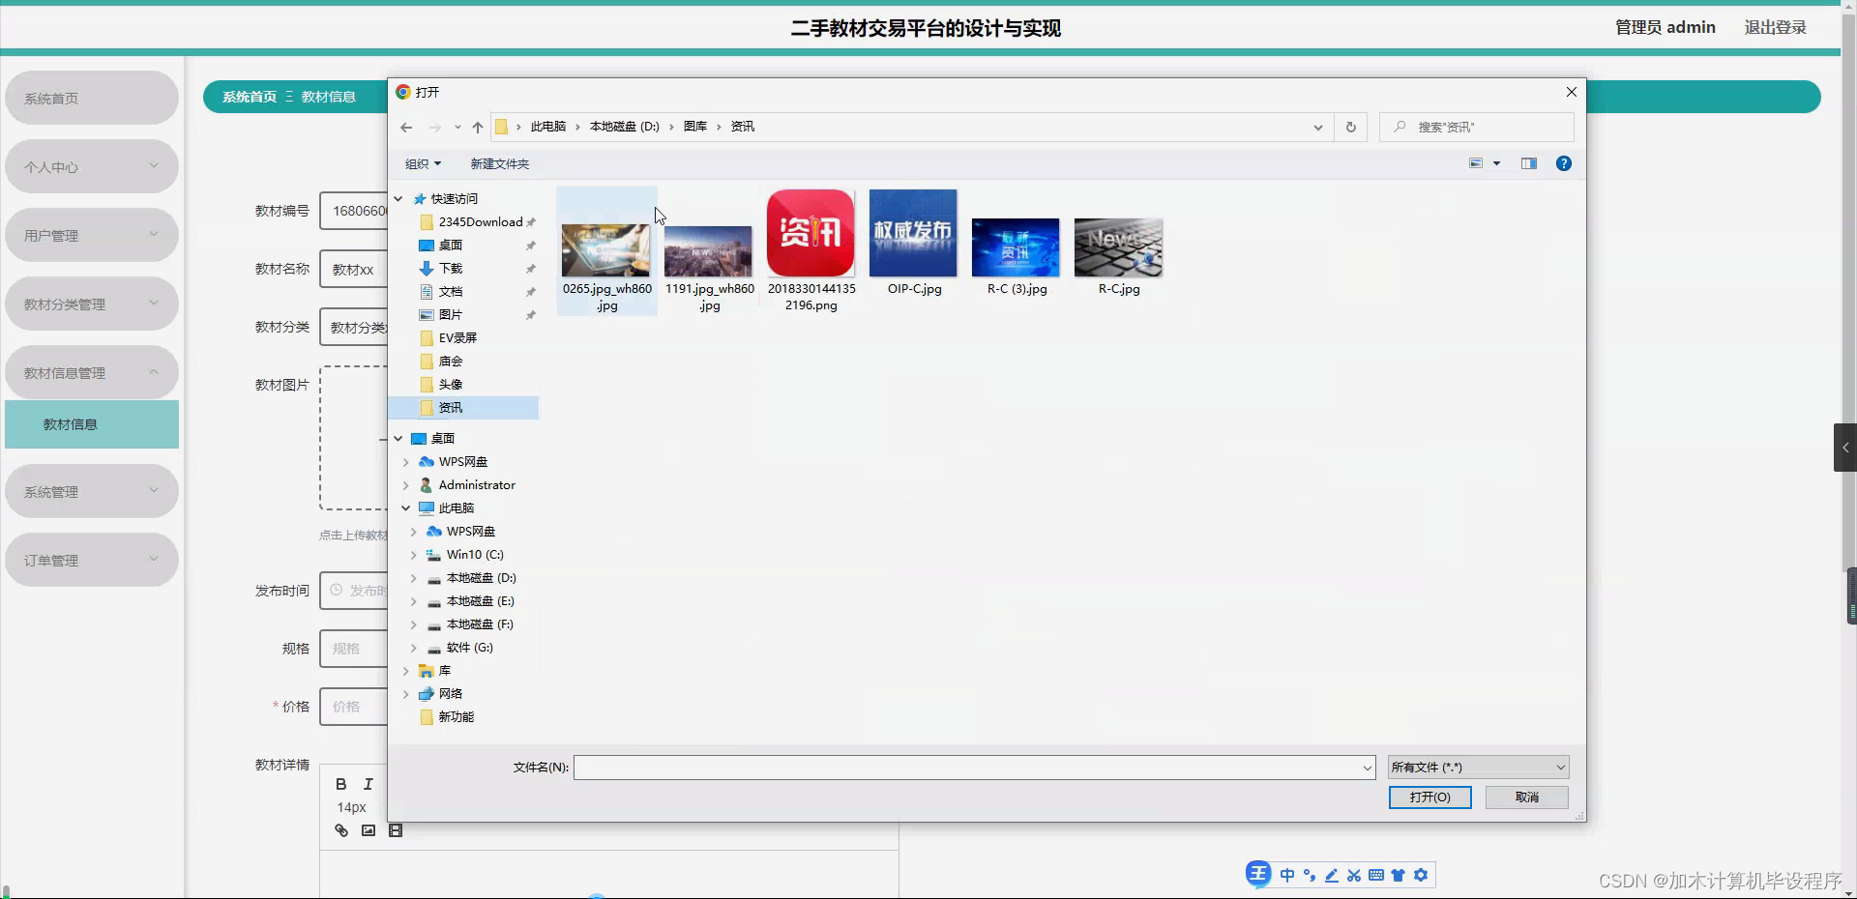
Task: Open the Help question mark in the dialog
Action: tap(1563, 163)
